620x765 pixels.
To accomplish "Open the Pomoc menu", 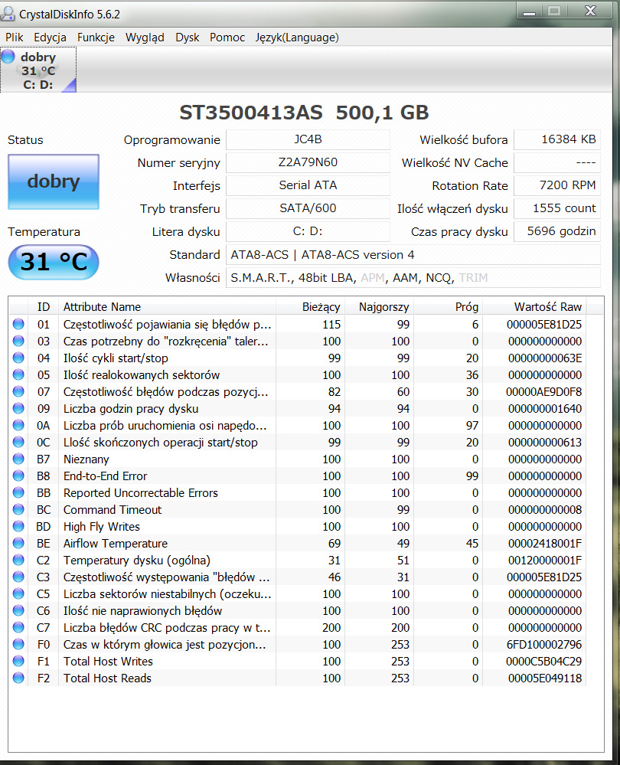I will pyautogui.click(x=227, y=38).
